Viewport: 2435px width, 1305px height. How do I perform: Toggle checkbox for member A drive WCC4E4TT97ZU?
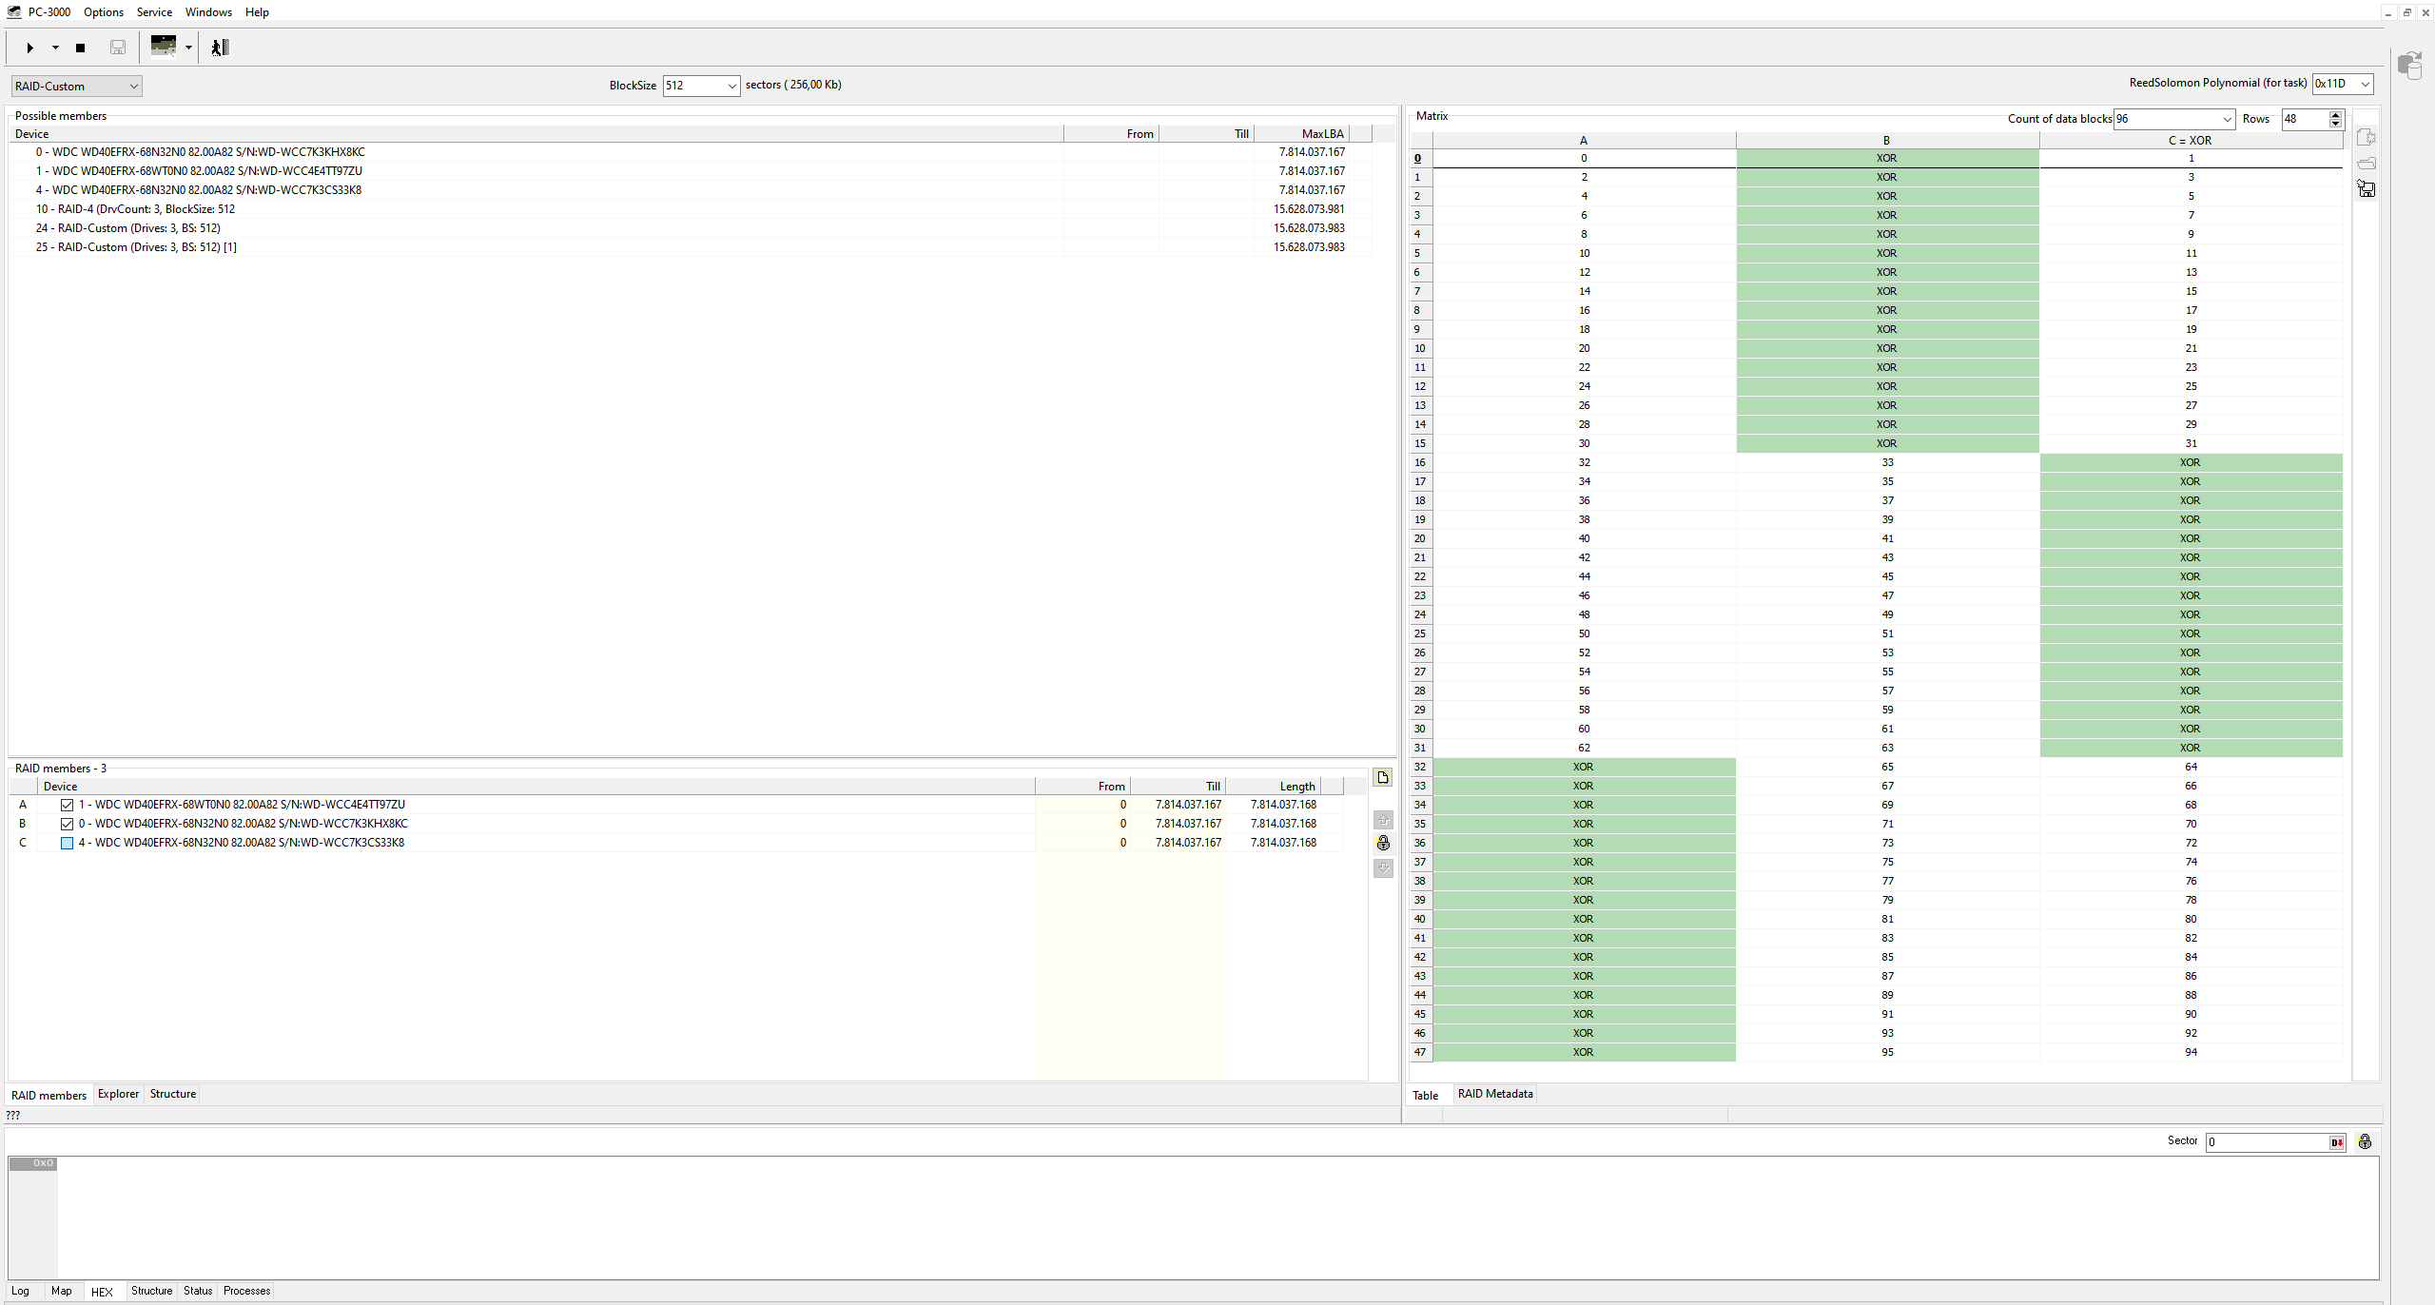pos(67,805)
